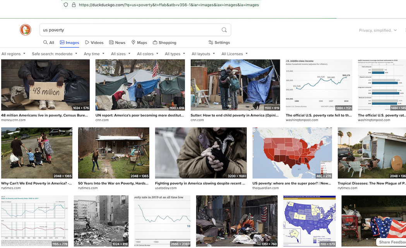Click 'Why Can't We End Poverty in America?' title

pos(36,183)
